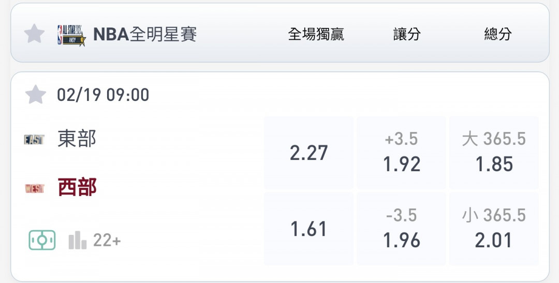Image resolution: width=559 pixels, height=283 pixels.
Task: Pick the -3.5 handicap at 1.96
Action: click(x=402, y=229)
